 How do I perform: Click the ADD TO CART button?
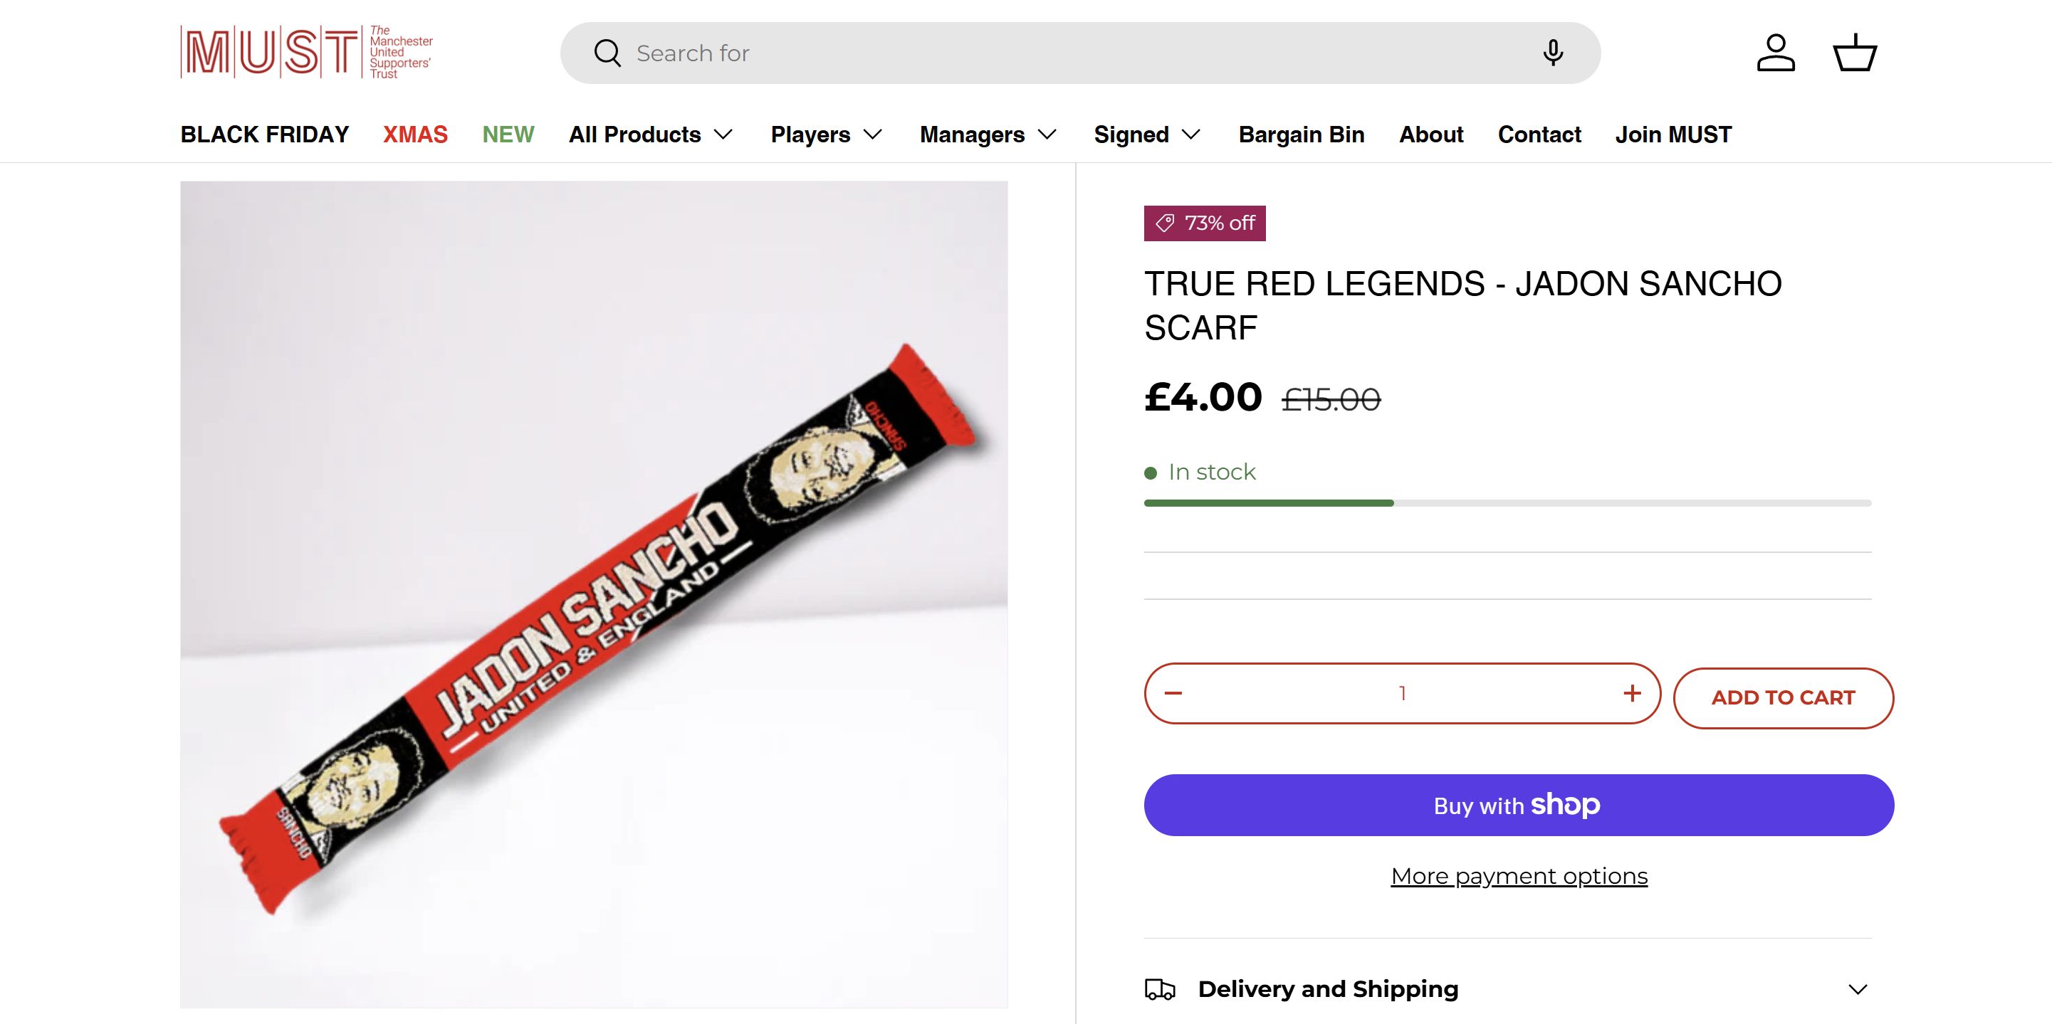(x=1783, y=697)
